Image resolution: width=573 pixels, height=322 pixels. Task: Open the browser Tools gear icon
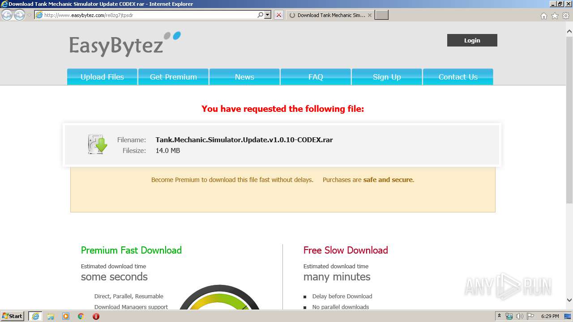point(566,16)
